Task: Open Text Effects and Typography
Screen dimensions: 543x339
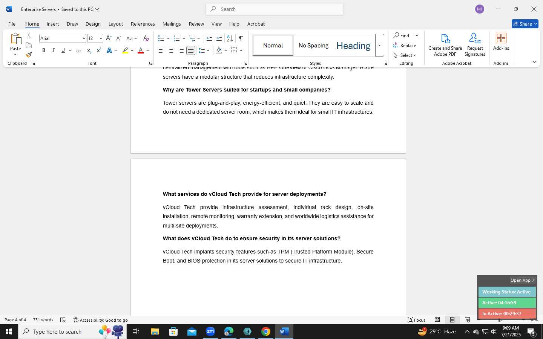Action: 110,50
